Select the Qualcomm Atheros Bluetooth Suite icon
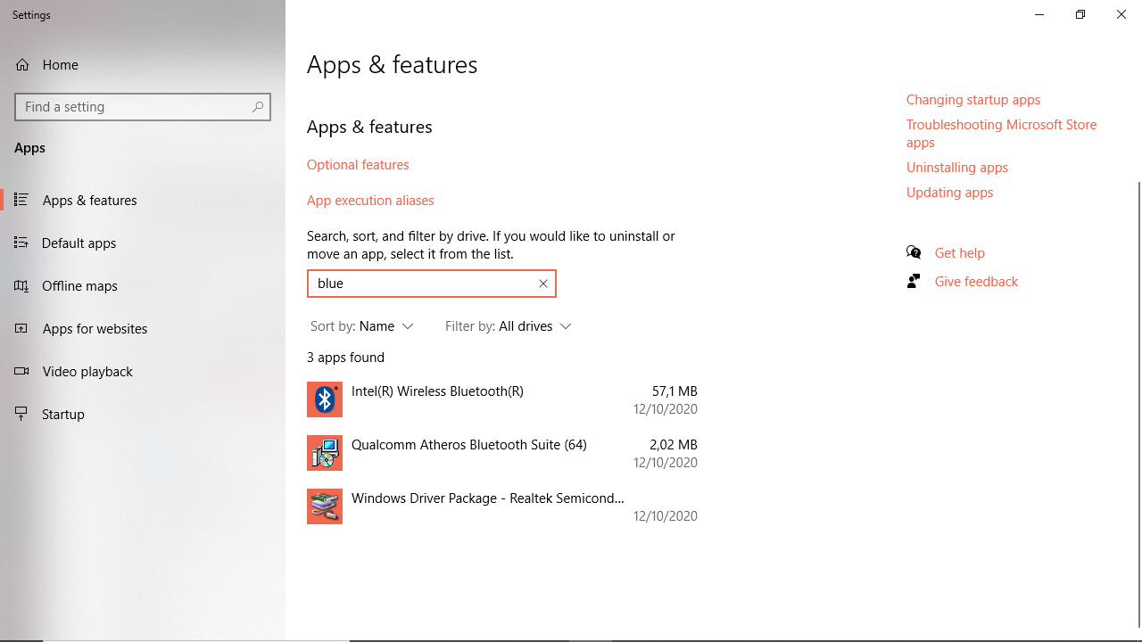This screenshot has width=1142, height=642. point(325,453)
